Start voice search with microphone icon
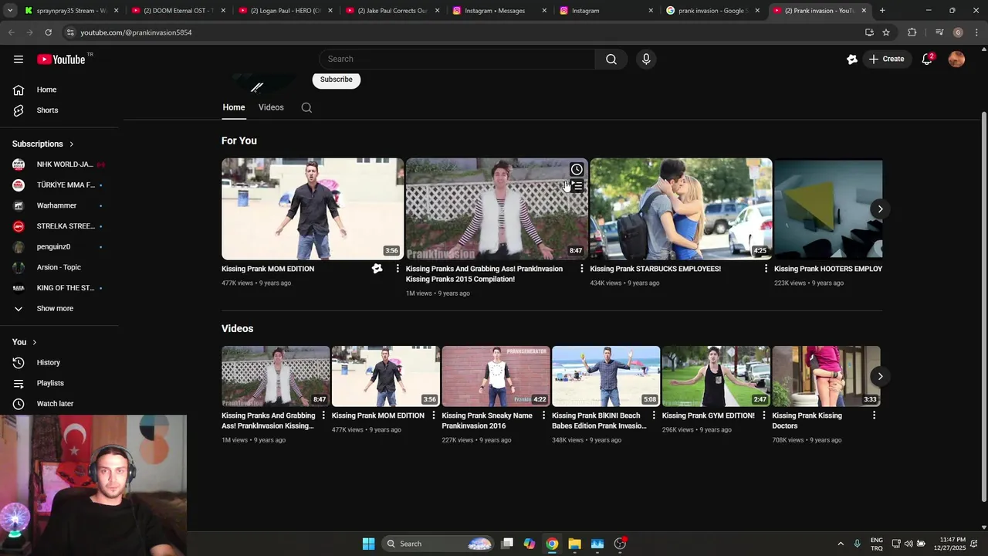 [x=646, y=59]
